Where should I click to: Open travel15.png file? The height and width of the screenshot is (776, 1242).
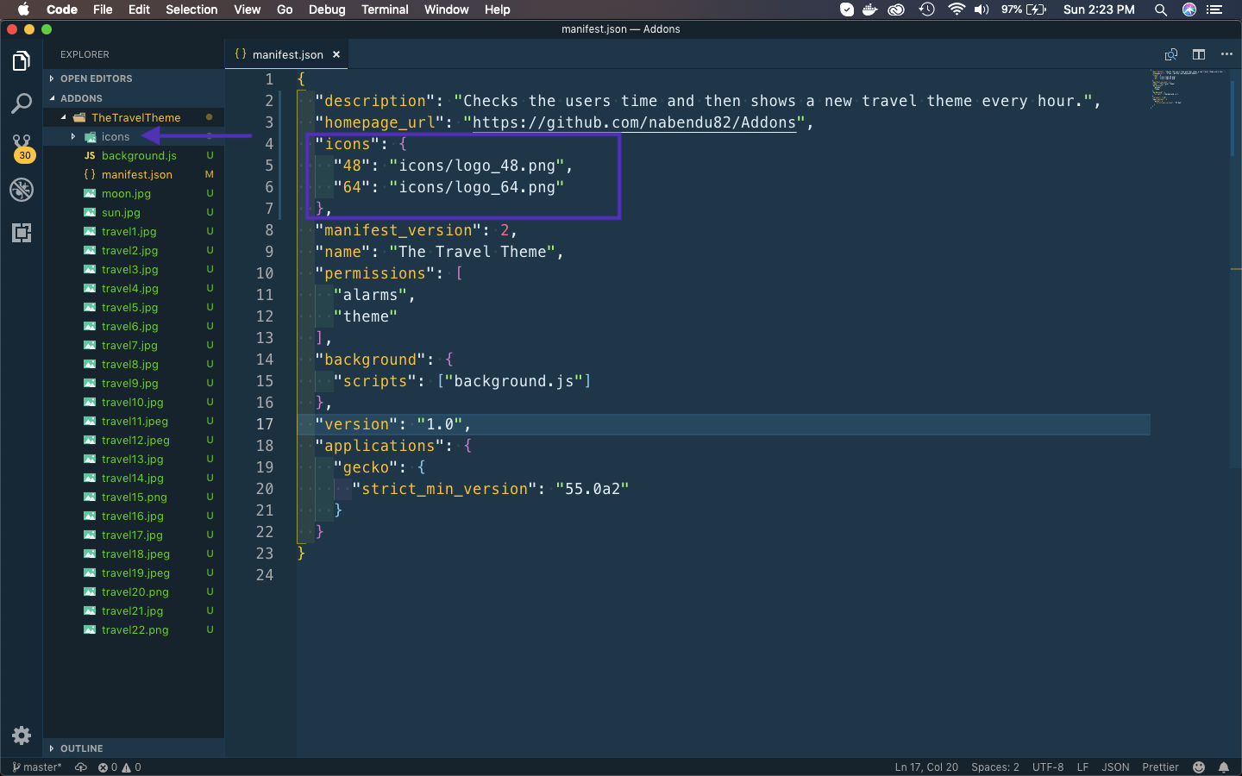pos(134,498)
